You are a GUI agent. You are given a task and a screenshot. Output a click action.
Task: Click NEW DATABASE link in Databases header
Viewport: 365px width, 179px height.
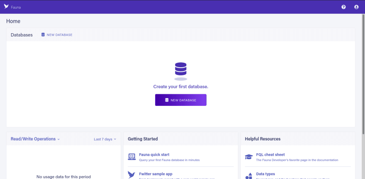click(x=59, y=35)
